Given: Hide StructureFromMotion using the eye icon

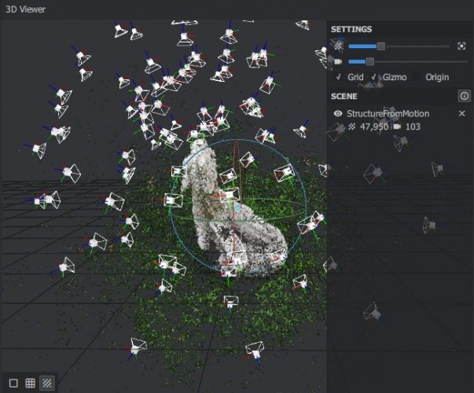Looking at the screenshot, I should pos(338,114).
